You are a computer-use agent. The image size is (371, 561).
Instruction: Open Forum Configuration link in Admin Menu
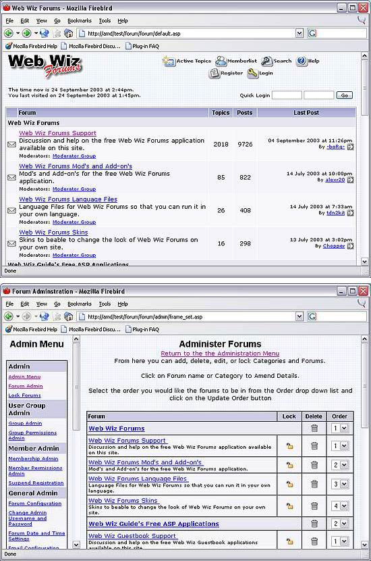coord(35,504)
